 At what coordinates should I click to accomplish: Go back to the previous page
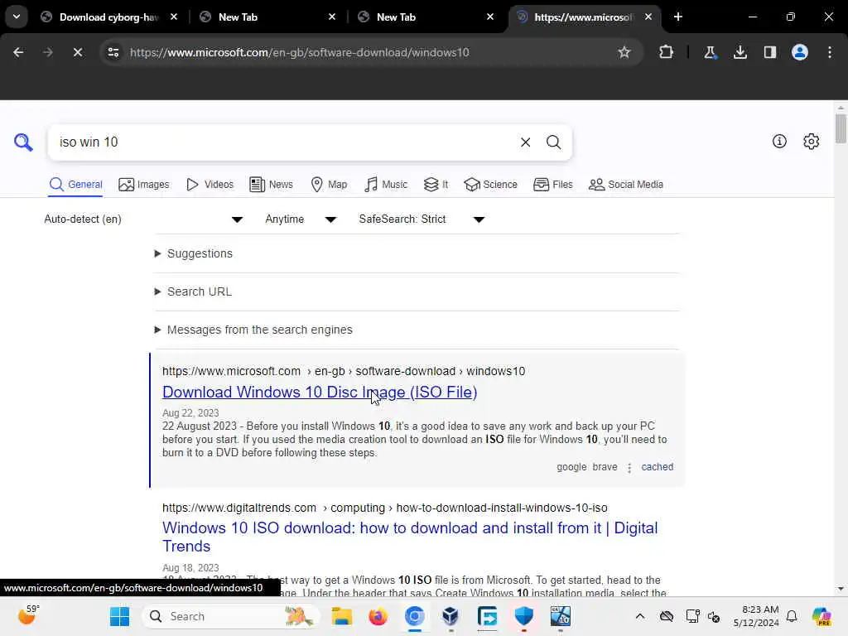pyautogui.click(x=18, y=52)
